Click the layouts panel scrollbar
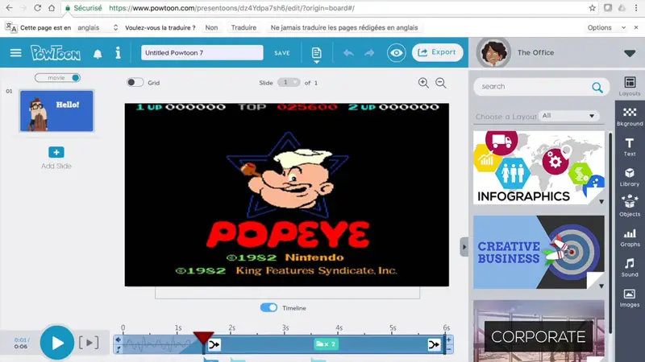Screen dimensions: 645x362 click(x=610, y=232)
